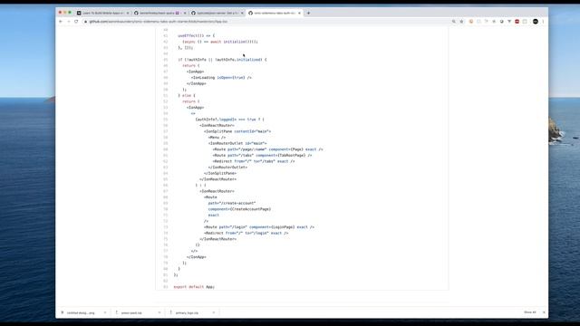Close the 'Learn To Build Mobile Apps' tab

[128, 13]
